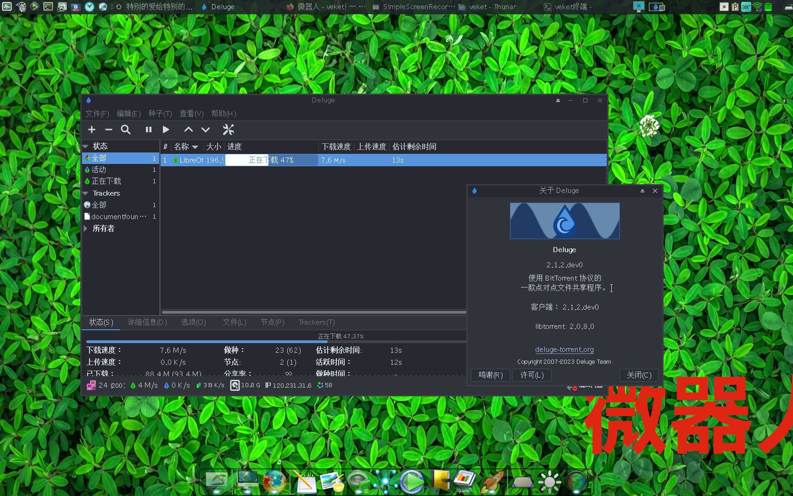Viewport: 793px width, 496px height.
Task: Click the Deluge logo image in About dialog
Action: coord(564,221)
